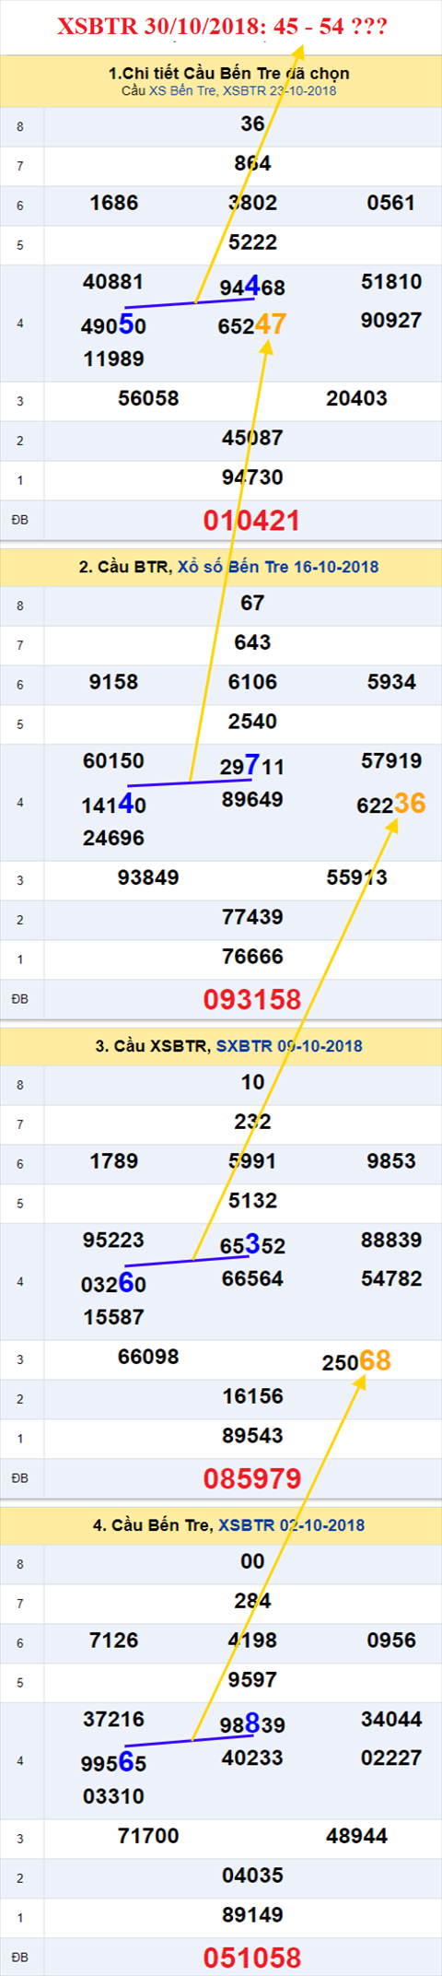Click the number 90927
This screenshot has width=442, height=1976.
pos(391,321)
